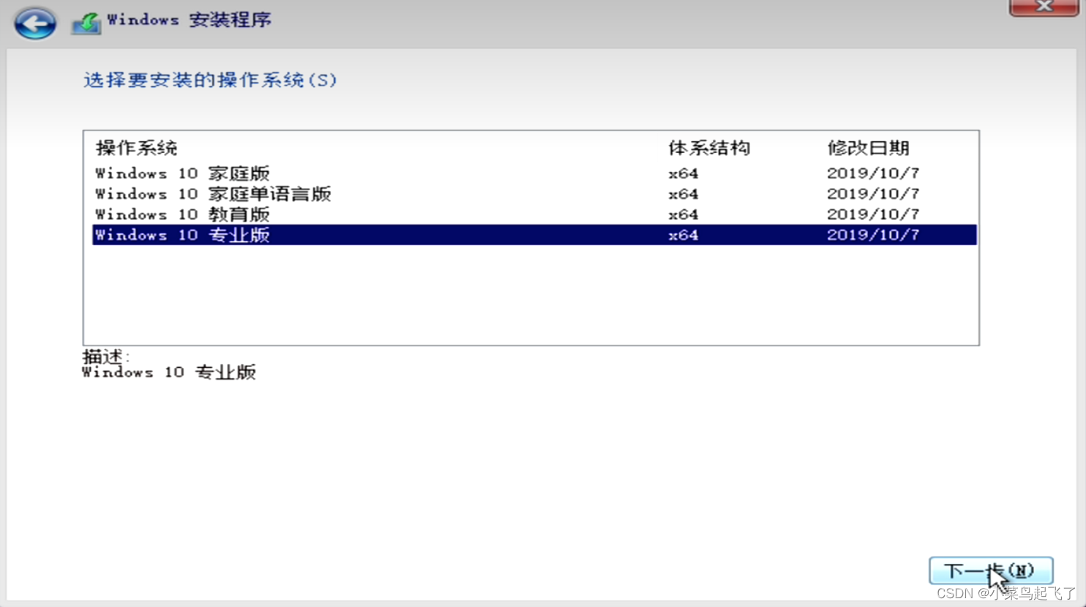
Task: Click x64 in the 家庭版 row
Action: point(683,173)
